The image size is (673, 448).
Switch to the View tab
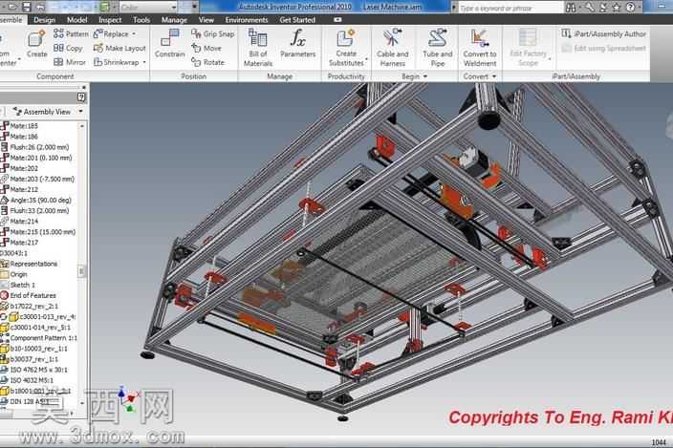(206, 20)
